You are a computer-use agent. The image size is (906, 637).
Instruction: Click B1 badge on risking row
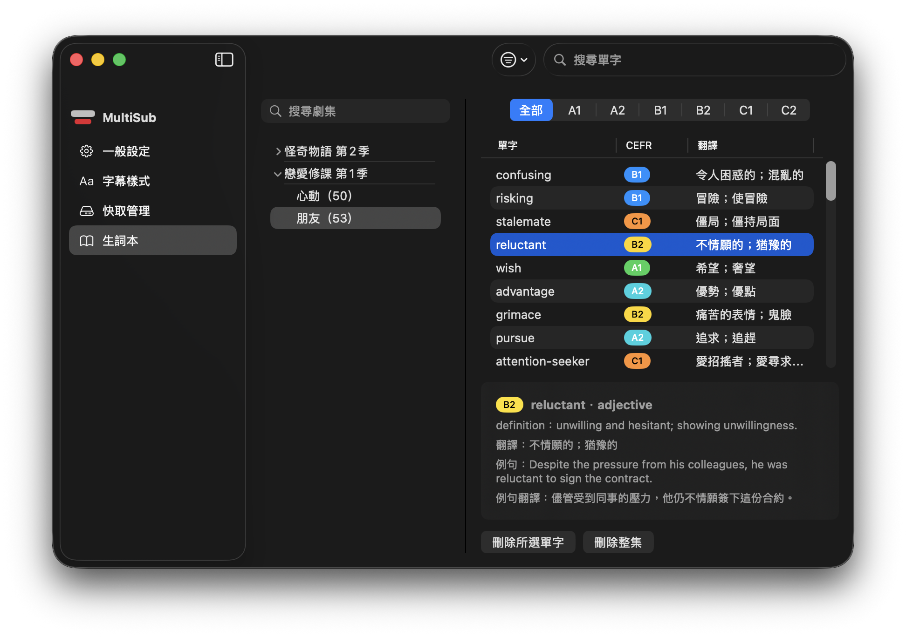(x=637, y=198)
